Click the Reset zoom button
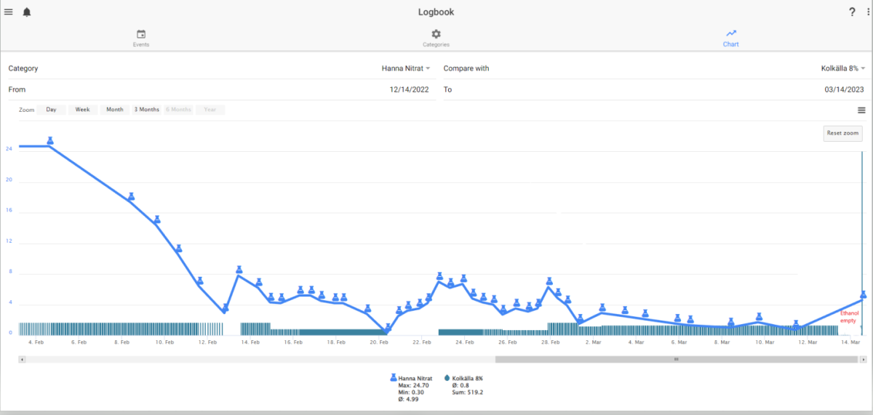 pyautogui.click(x=842, y=133)
